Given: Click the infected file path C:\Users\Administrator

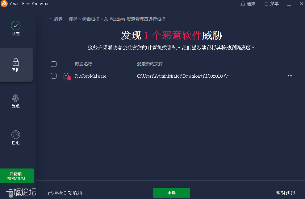Looking at the screenshot, I should coord(184,76).
